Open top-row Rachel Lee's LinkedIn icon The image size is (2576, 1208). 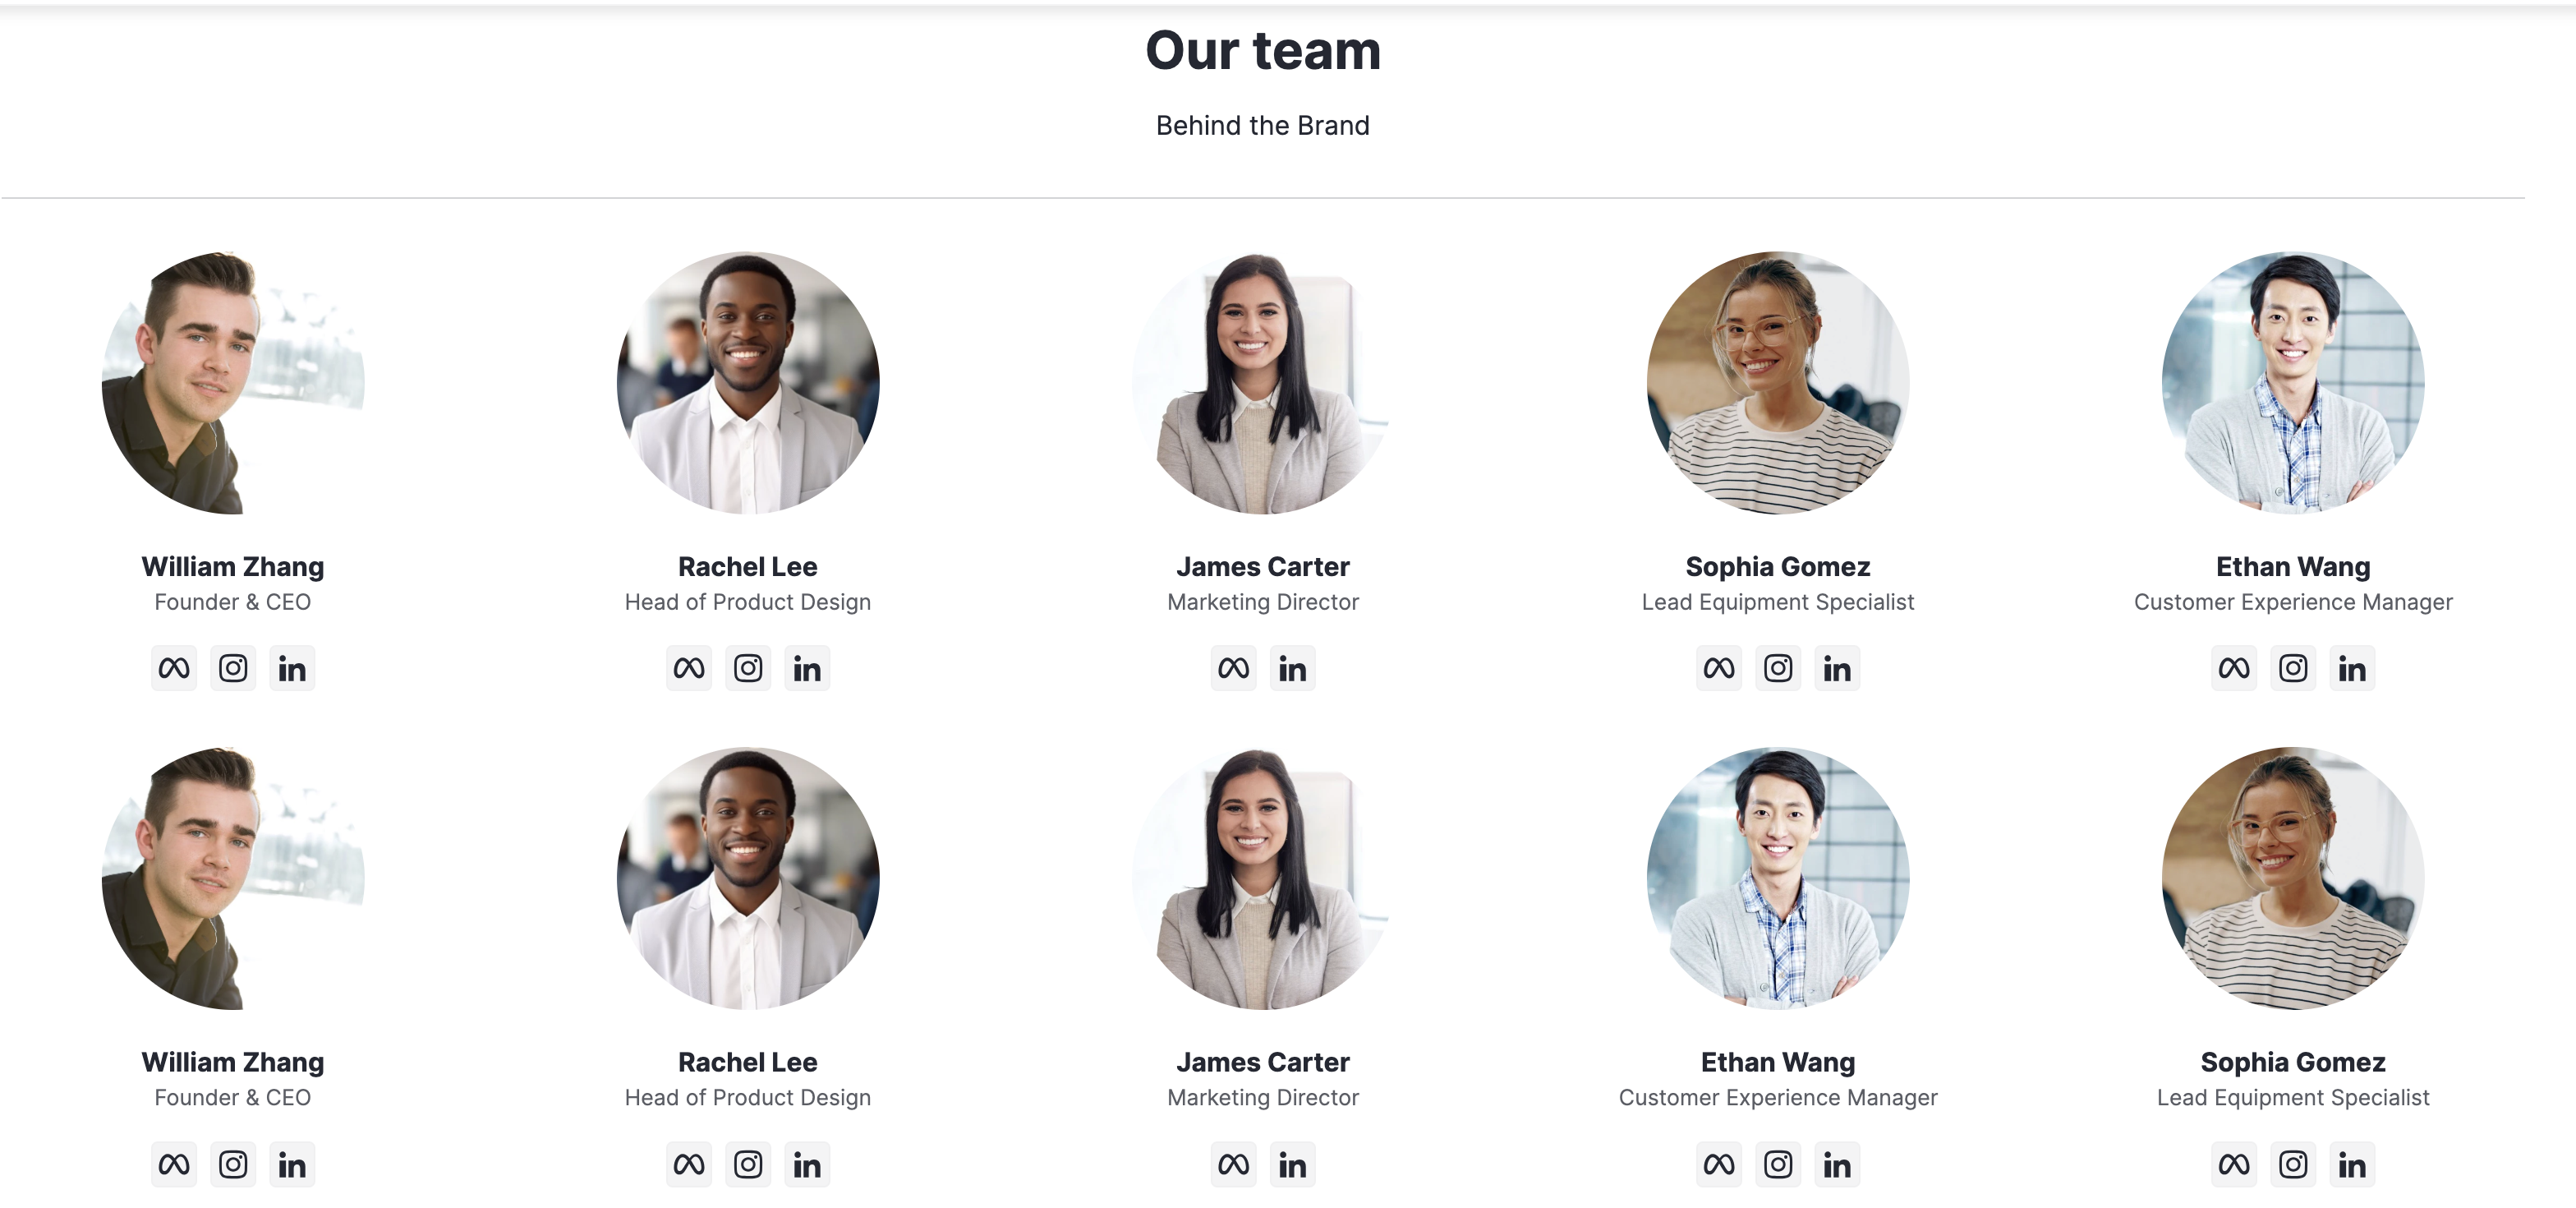click(807, 668)
